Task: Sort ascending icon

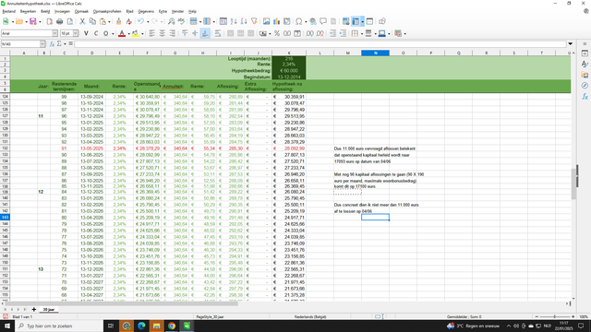Action: (x=234, y=21)
